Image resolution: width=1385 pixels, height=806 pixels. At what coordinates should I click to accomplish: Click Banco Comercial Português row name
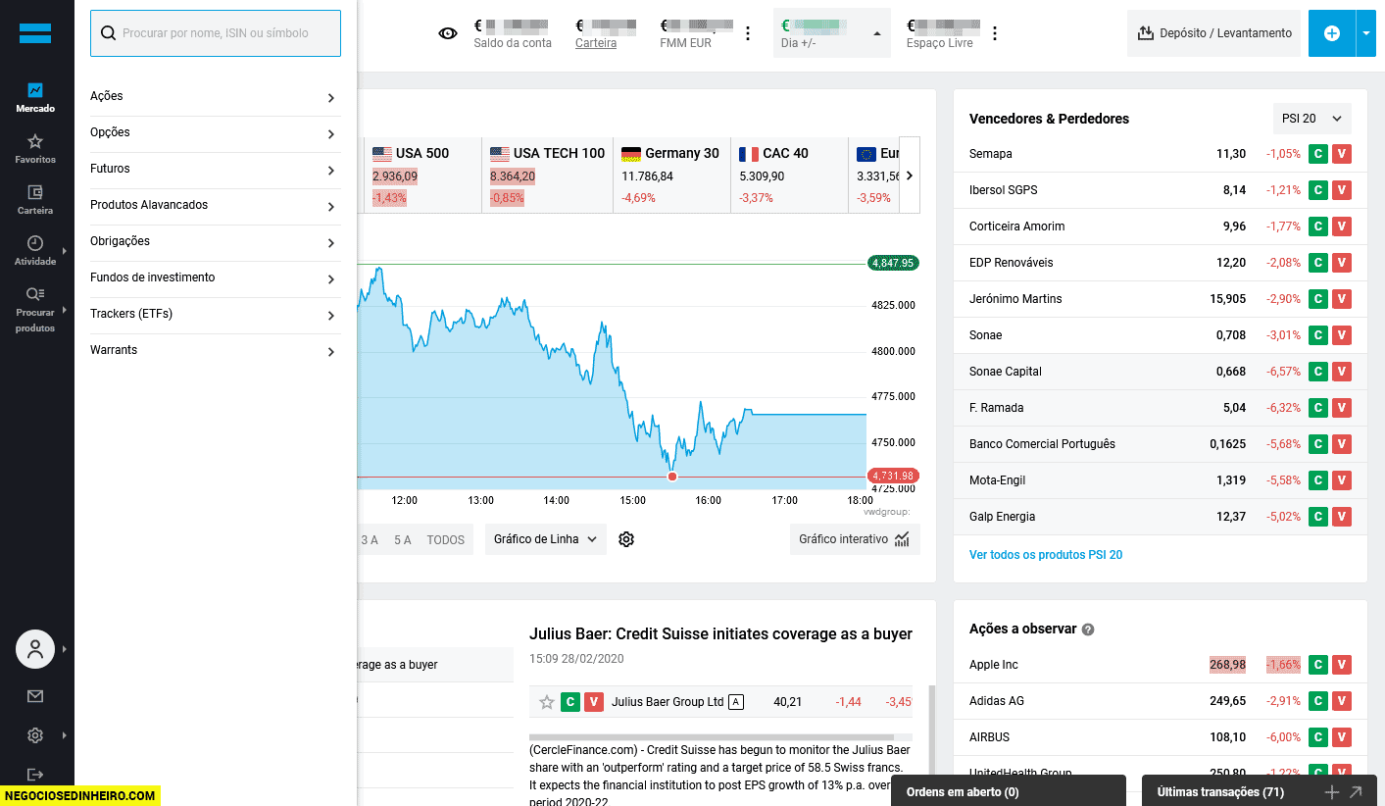[x=1042, y=444]
